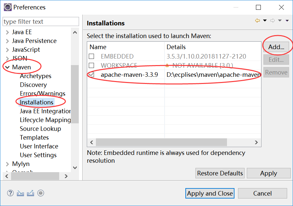Viewport: 293px width, 206px height.
Task: Expand the JavaScript tree node
Action: tap(7, 50)
